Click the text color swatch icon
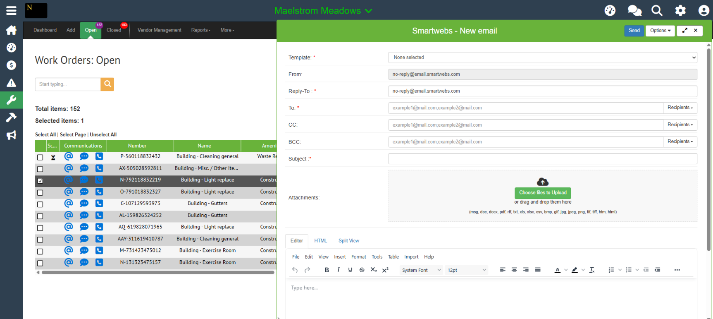The image size is (713, 319). (557, 270)
